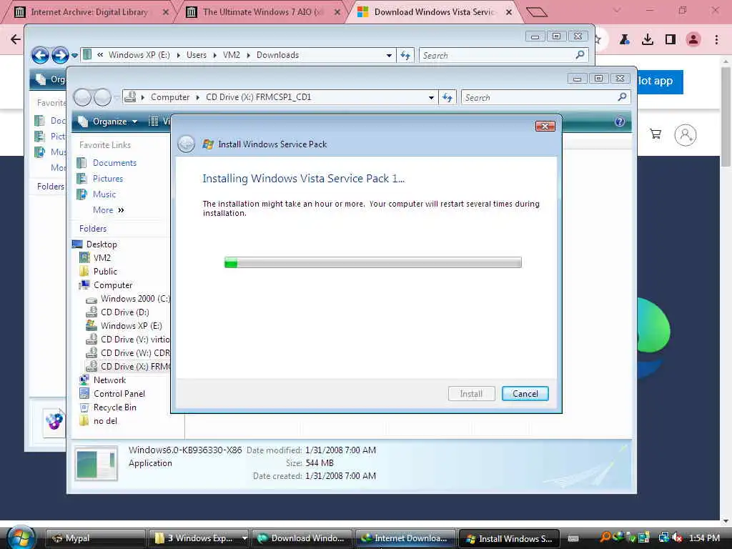The height and width of the screenshot is (549, 732).
Task: Click the Date modified value in details pane
Action: pyautogui.click(x=340, y=450)
